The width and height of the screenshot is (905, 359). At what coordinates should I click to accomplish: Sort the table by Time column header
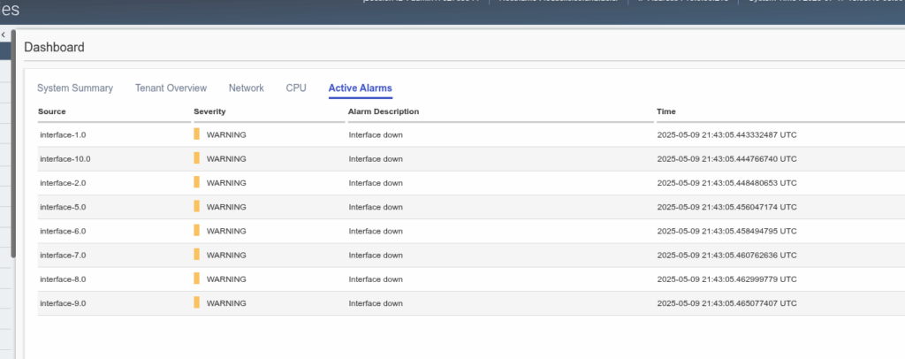click(666, 111)
